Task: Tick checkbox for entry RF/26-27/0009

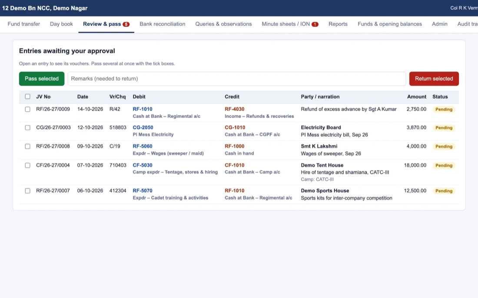Action: pos(27,109)
